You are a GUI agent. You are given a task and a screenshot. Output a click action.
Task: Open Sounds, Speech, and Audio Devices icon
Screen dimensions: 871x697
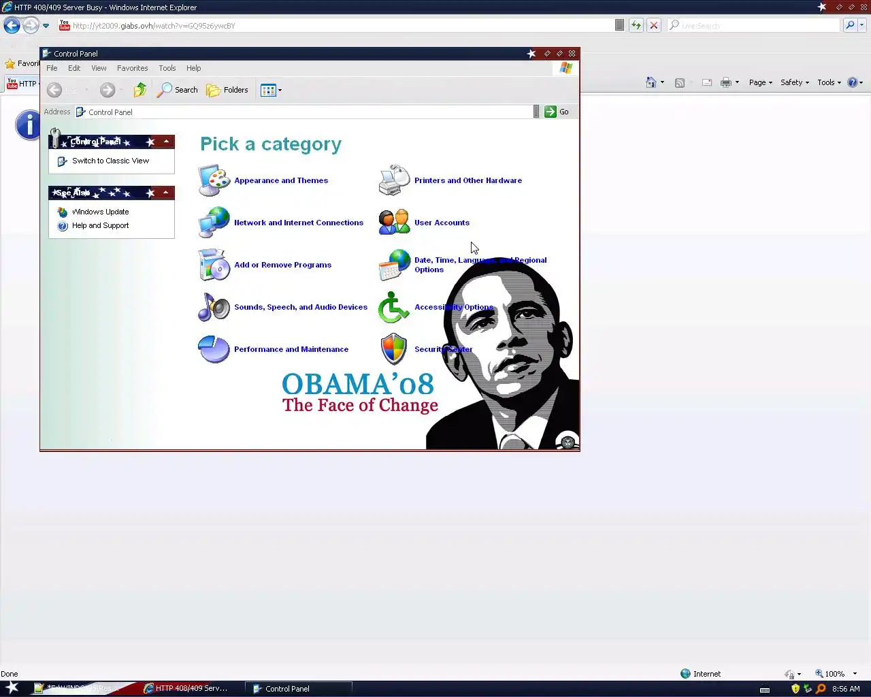pyautogui.click(x=214, y=307)
